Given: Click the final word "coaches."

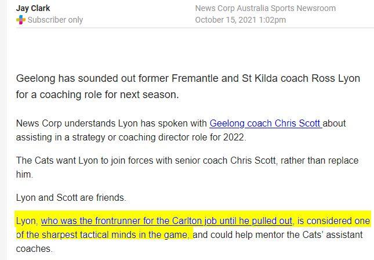Looking at the screenshot, I should pyautogui.click(x=34, y=249).
